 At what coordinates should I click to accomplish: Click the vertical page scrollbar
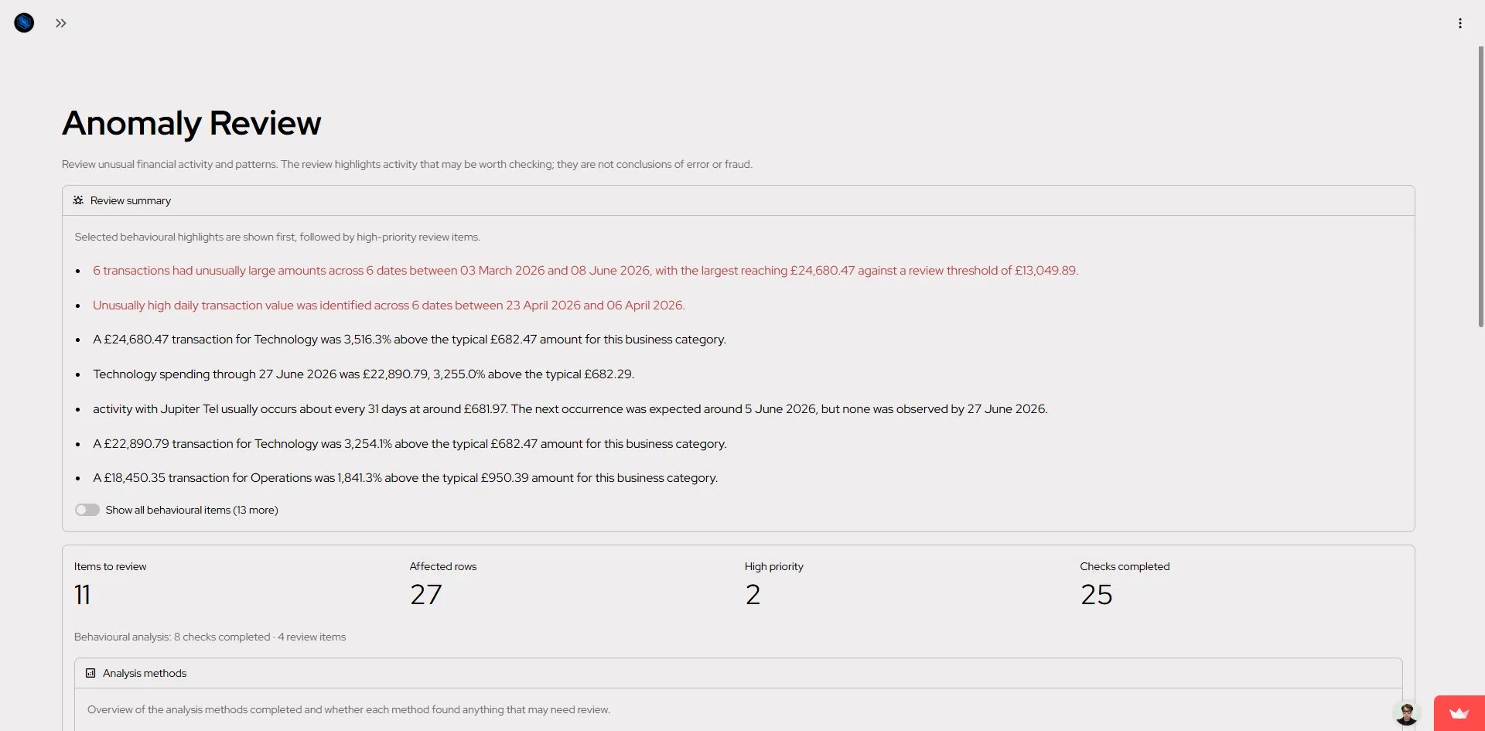click(x=1480, y=186)
